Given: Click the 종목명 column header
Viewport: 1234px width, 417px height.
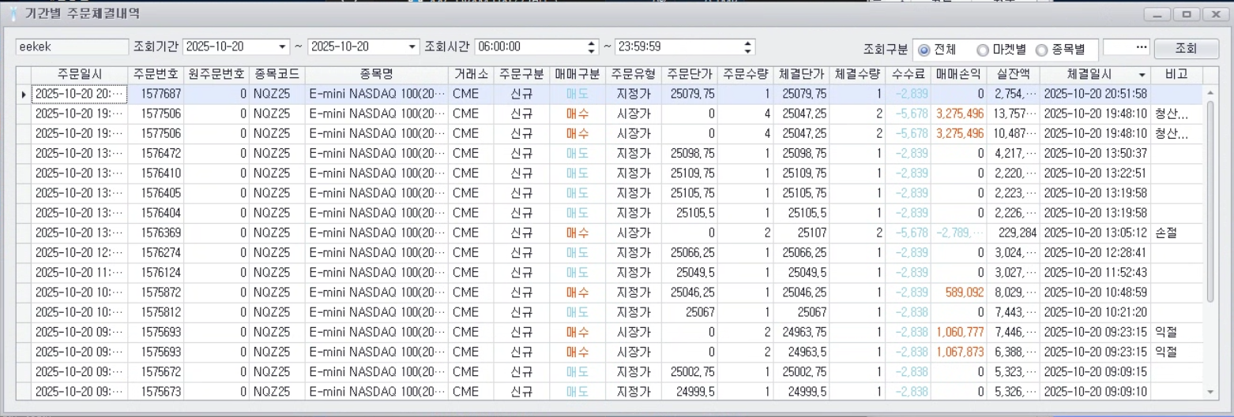Looking at the screenshot, I should (x=377, y=74).
